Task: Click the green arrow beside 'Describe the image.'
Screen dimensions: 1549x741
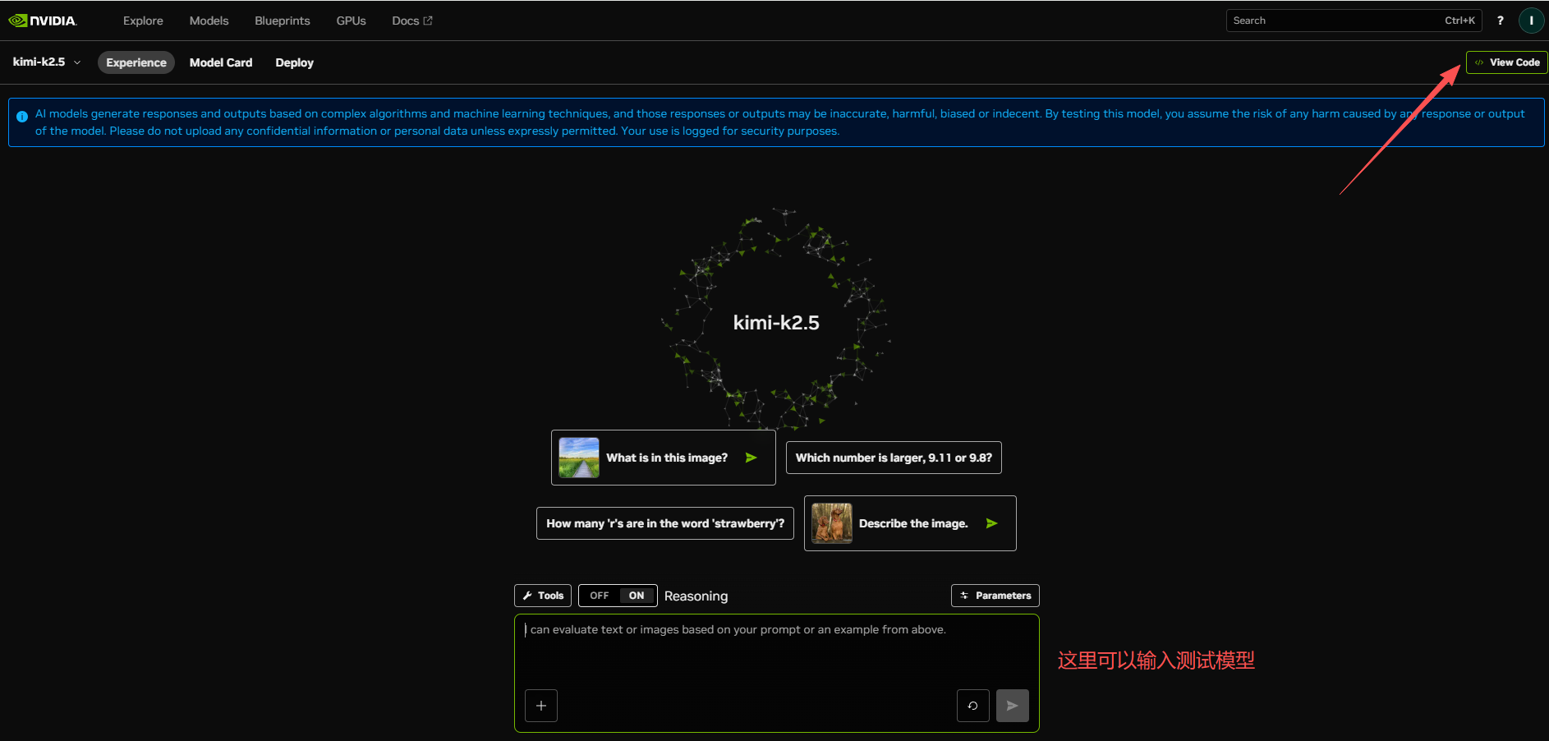Action: [992, 523]
